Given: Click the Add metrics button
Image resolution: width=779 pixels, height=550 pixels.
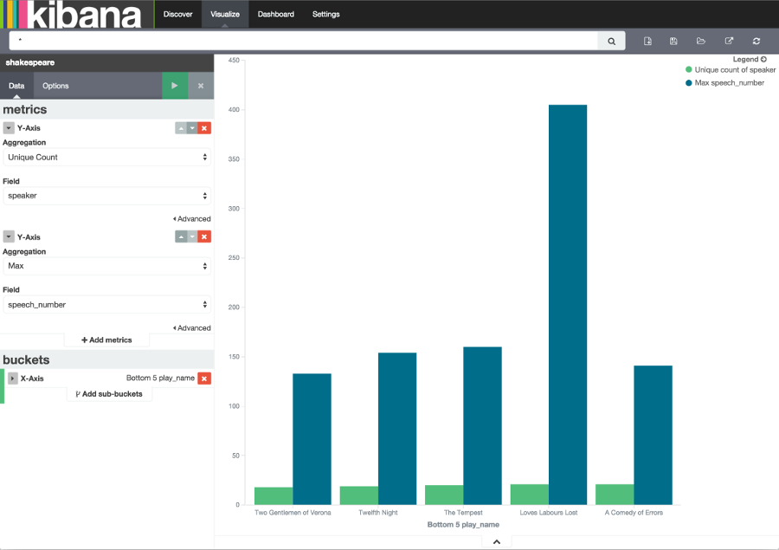Looking at the screenshot, I should coord(106,340).
